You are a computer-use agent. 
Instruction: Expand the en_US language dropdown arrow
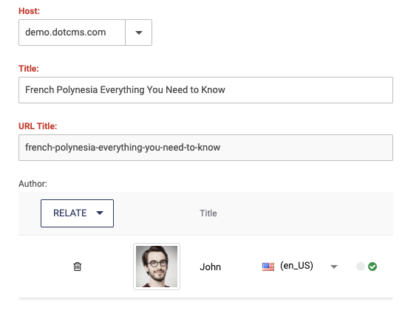334,267
